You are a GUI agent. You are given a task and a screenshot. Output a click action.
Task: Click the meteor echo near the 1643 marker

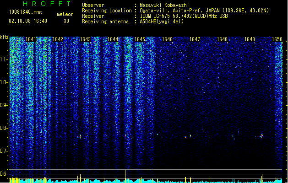point(80,136)
